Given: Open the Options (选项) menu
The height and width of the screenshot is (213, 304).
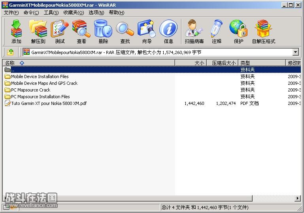Looking at the screenshot, I should [96, 13].
